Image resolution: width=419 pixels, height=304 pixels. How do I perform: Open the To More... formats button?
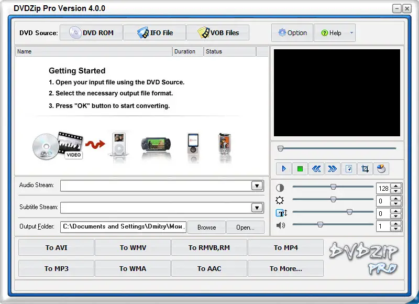[x=285, y=268]
